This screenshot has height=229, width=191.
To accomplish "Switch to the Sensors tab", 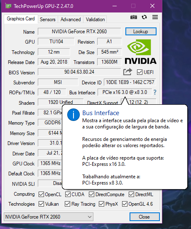I will pyautogui.click(x=48, y=20).
